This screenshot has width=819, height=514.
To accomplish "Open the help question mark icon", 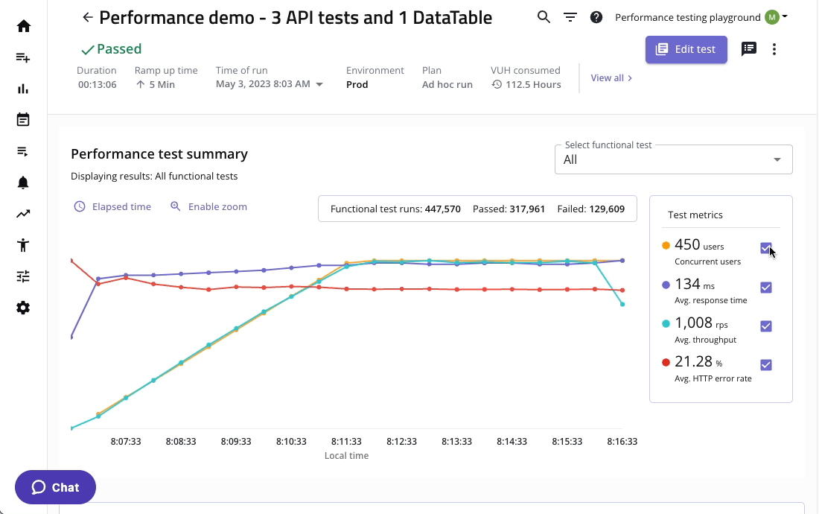I will click(x=596, y=17).
